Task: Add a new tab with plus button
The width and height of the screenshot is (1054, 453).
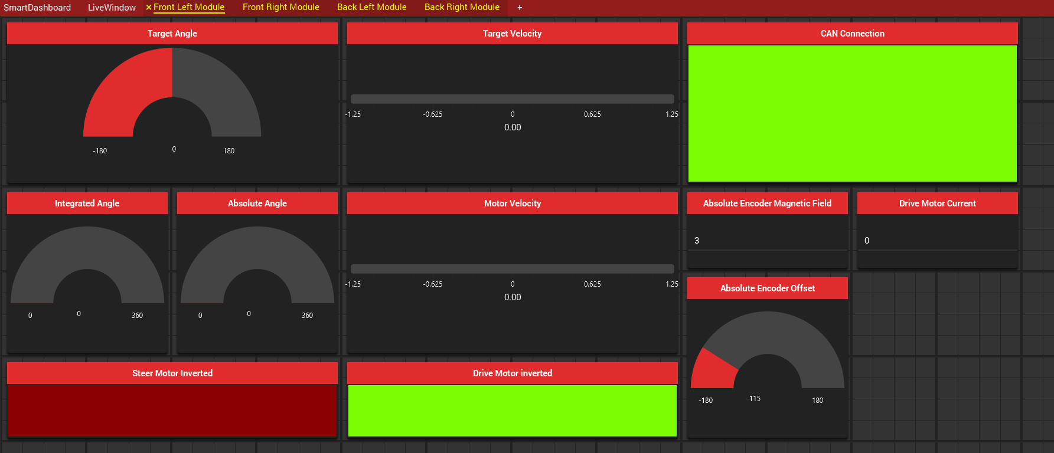Action: pos(520,8)
